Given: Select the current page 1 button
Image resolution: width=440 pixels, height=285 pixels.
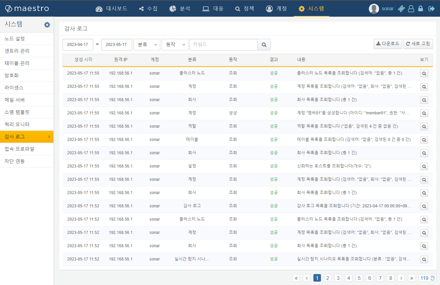Looking at the screenshot, I should (x=317, y=278).
